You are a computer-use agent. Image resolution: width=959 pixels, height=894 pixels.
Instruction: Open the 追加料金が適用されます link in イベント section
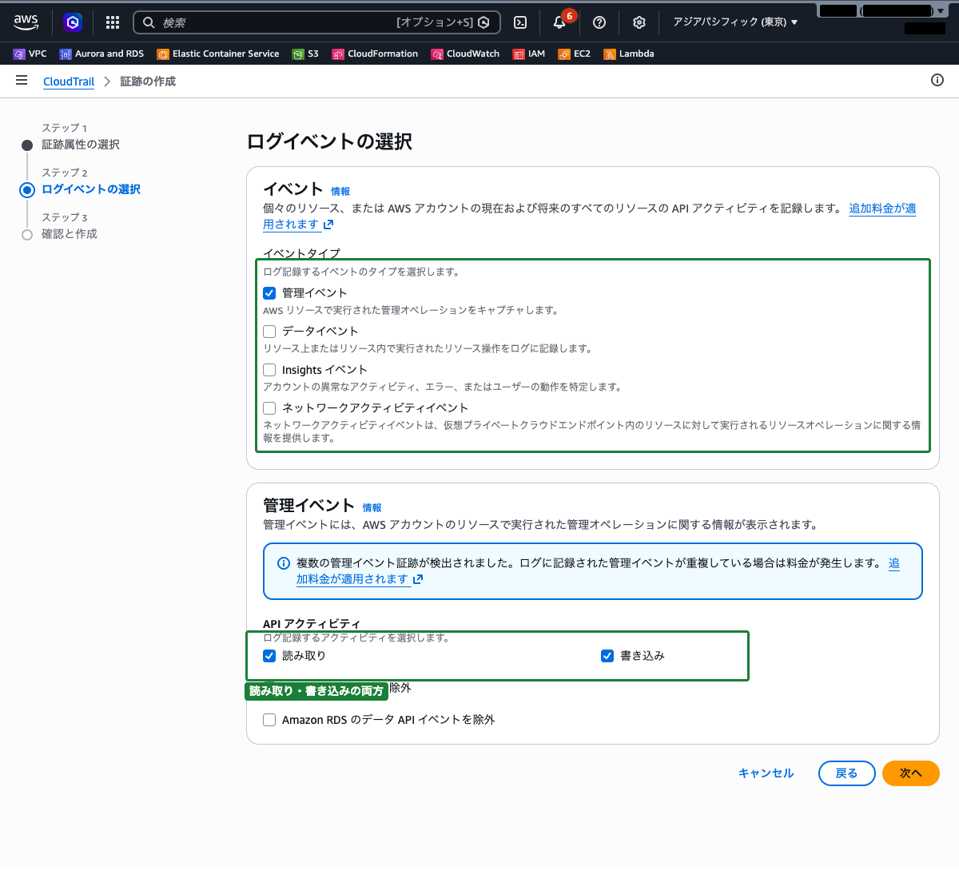(882, 209)
